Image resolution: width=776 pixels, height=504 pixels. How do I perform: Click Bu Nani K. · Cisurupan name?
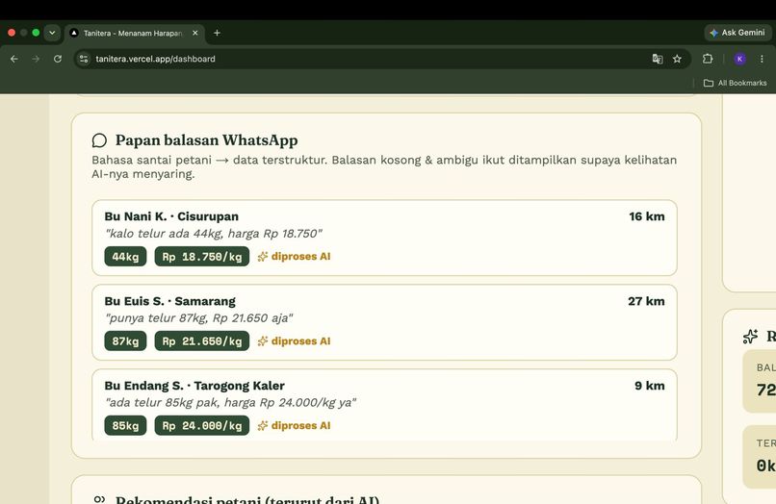pos(171,216)
